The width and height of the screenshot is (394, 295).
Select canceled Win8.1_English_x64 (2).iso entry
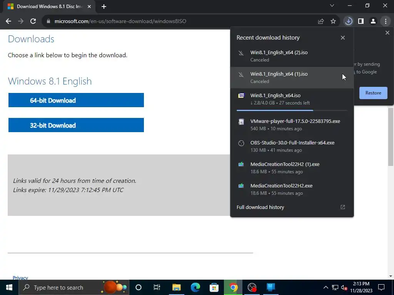click(x=292, y=56)
